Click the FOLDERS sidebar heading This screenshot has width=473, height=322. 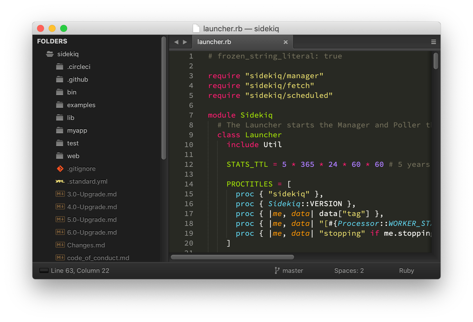click(x=52, y=41)
